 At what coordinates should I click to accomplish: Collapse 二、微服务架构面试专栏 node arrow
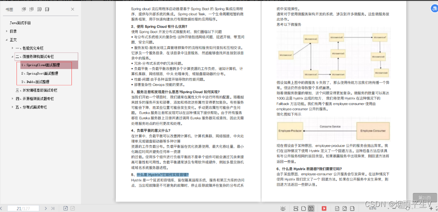coord(12,57)
